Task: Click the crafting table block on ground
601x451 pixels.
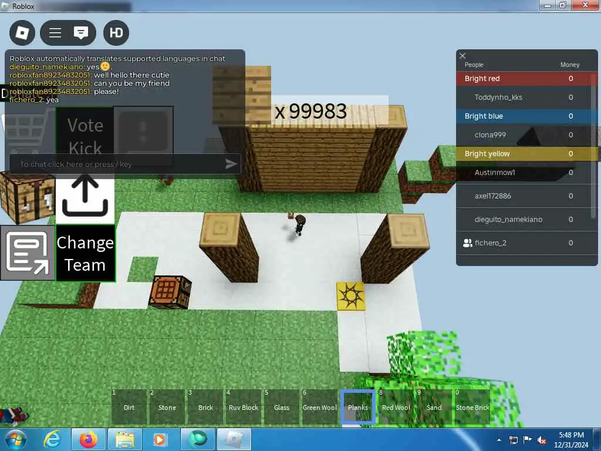Action: 170,292
